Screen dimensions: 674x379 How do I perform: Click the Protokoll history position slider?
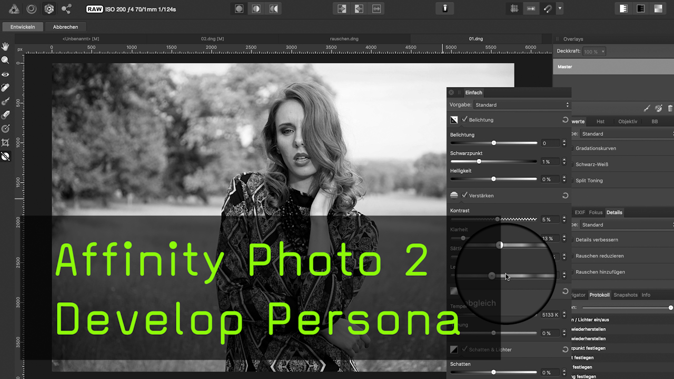click(x=627, y=307)
